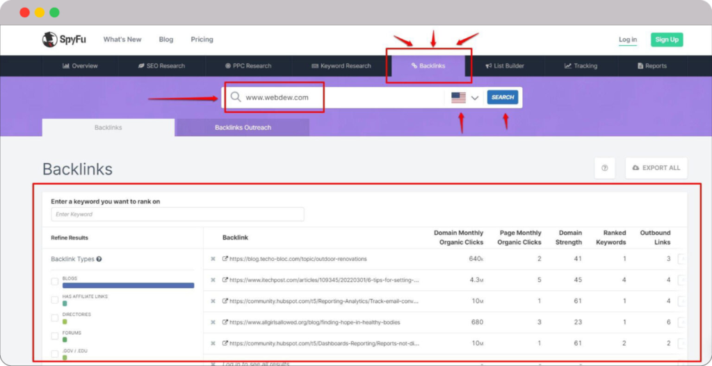The image size is (712, 366).
Task: Open hubspot Reports-not-di backlink URL
Action: [x=324, y=343]
